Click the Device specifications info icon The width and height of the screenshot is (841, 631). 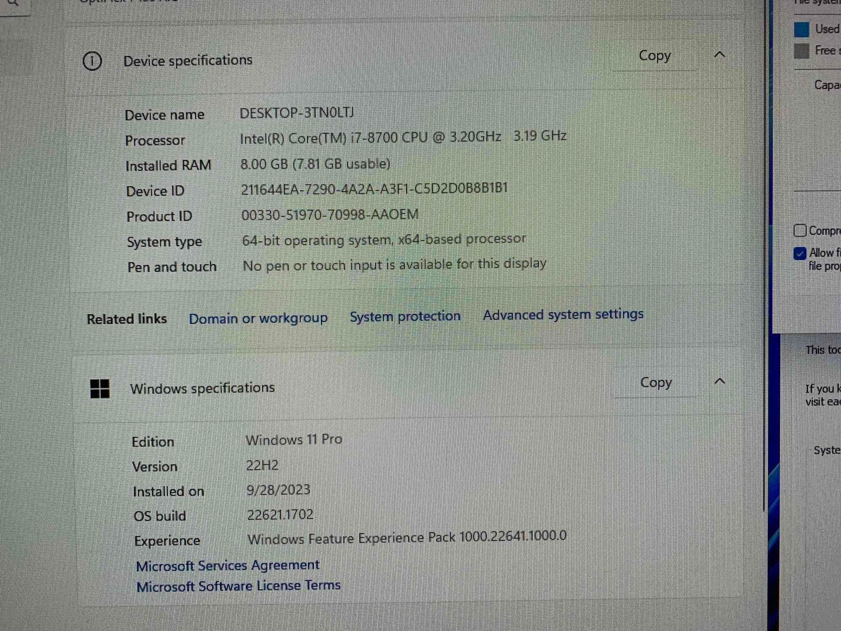(92, 61)
